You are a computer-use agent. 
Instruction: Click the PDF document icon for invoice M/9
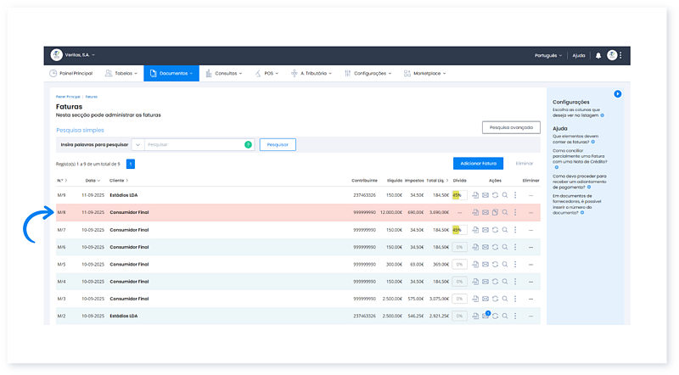pyautogui.click(x=475, y=194)
